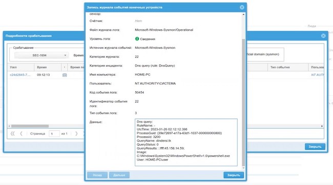Click the page number input field

54,134
